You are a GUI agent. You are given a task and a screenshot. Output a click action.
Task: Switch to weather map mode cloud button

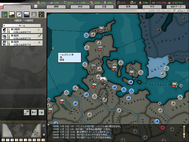point(12,140)
